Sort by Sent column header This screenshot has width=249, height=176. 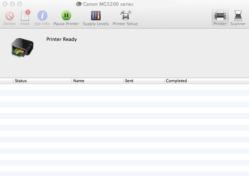pos(144,81)
